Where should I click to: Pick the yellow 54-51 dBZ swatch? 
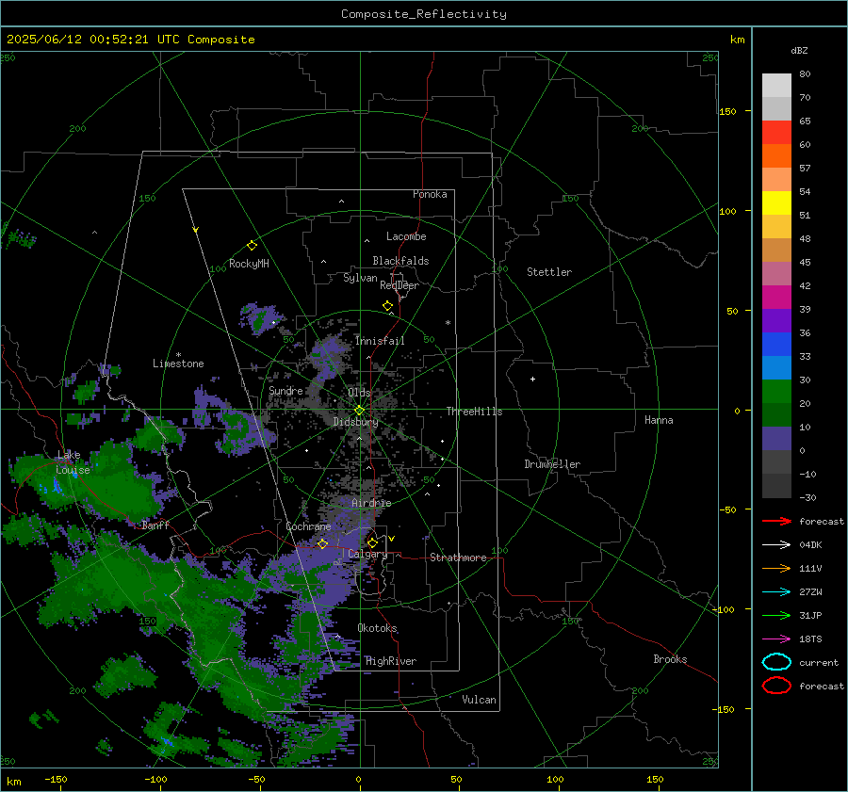pos(776,202)
